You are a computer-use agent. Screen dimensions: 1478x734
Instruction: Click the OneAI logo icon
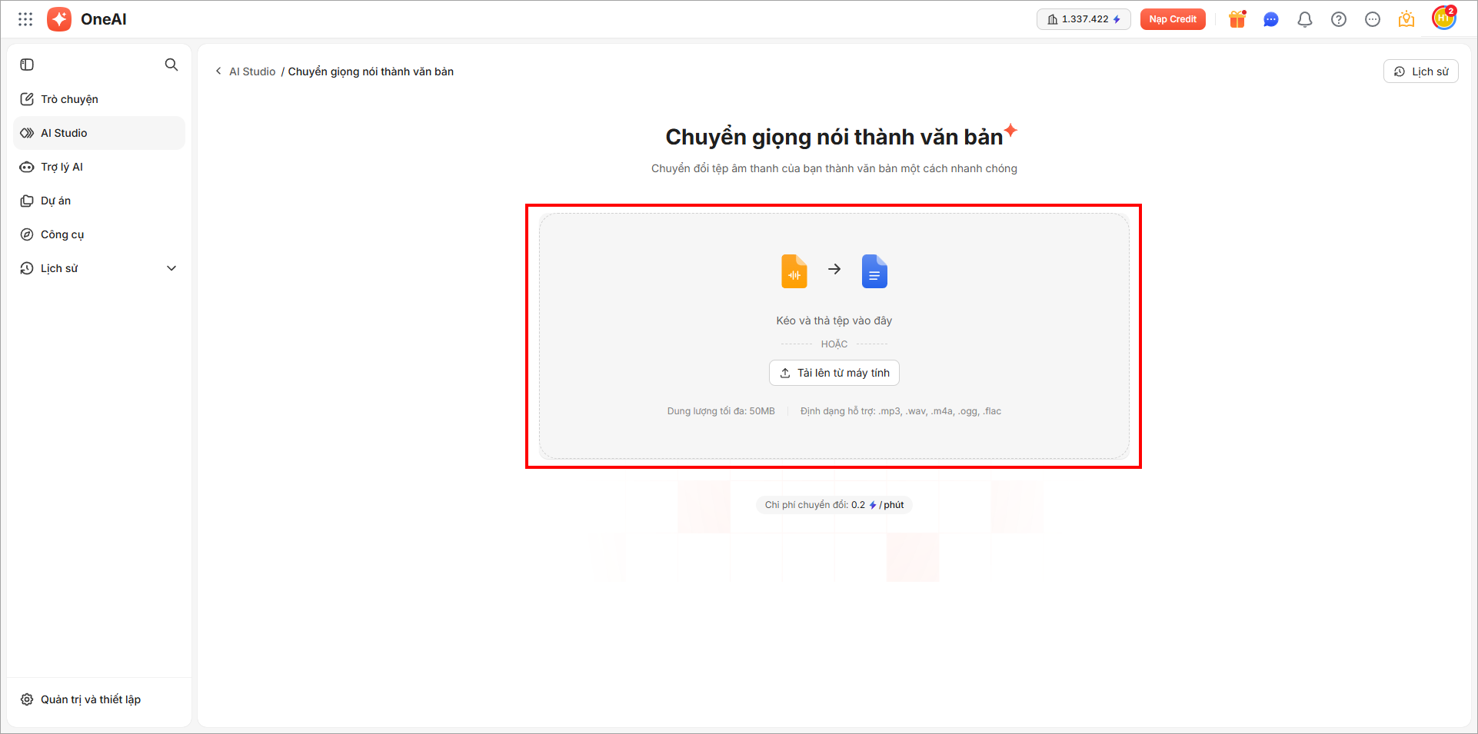[59, 19]
